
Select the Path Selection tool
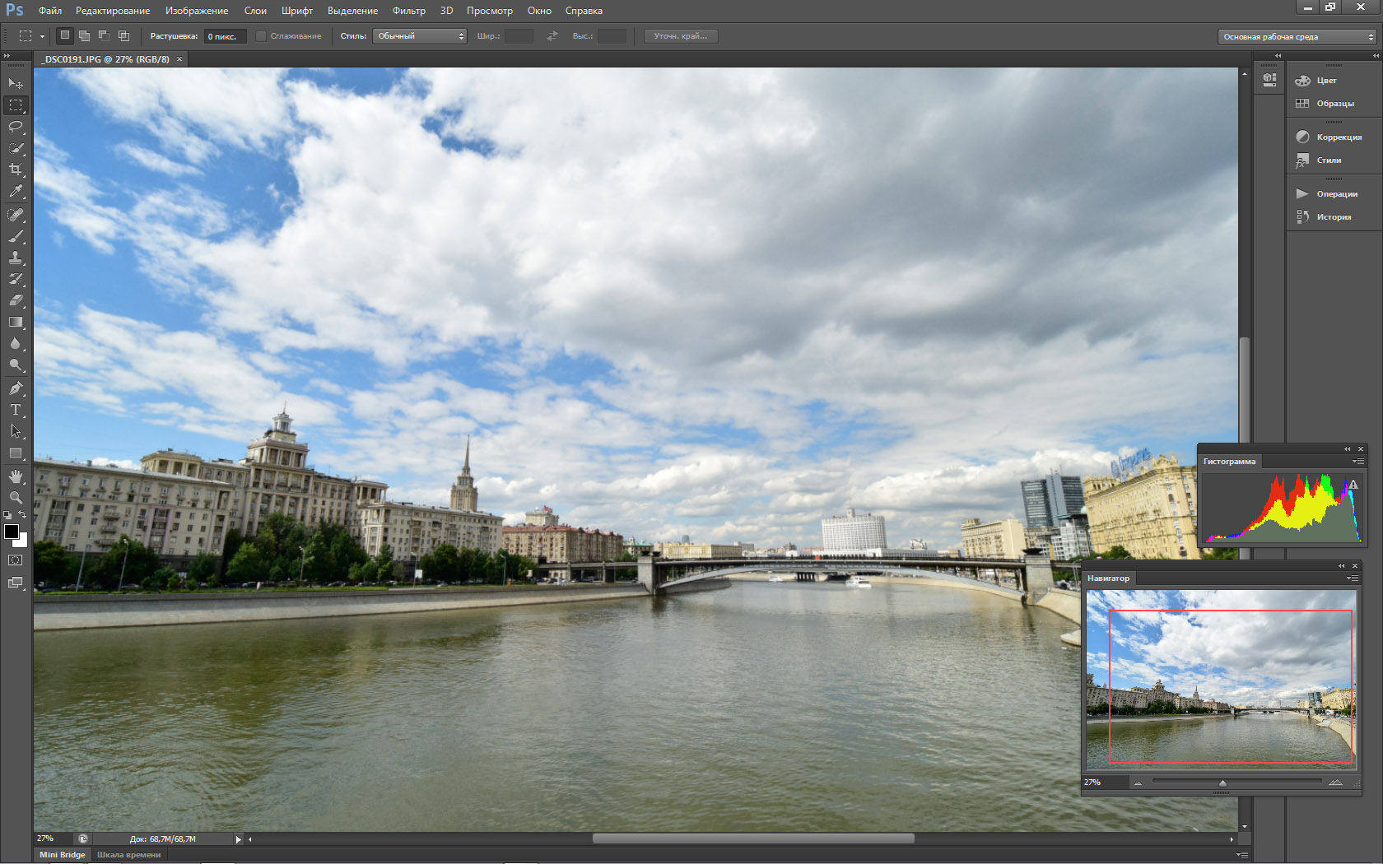16,431
